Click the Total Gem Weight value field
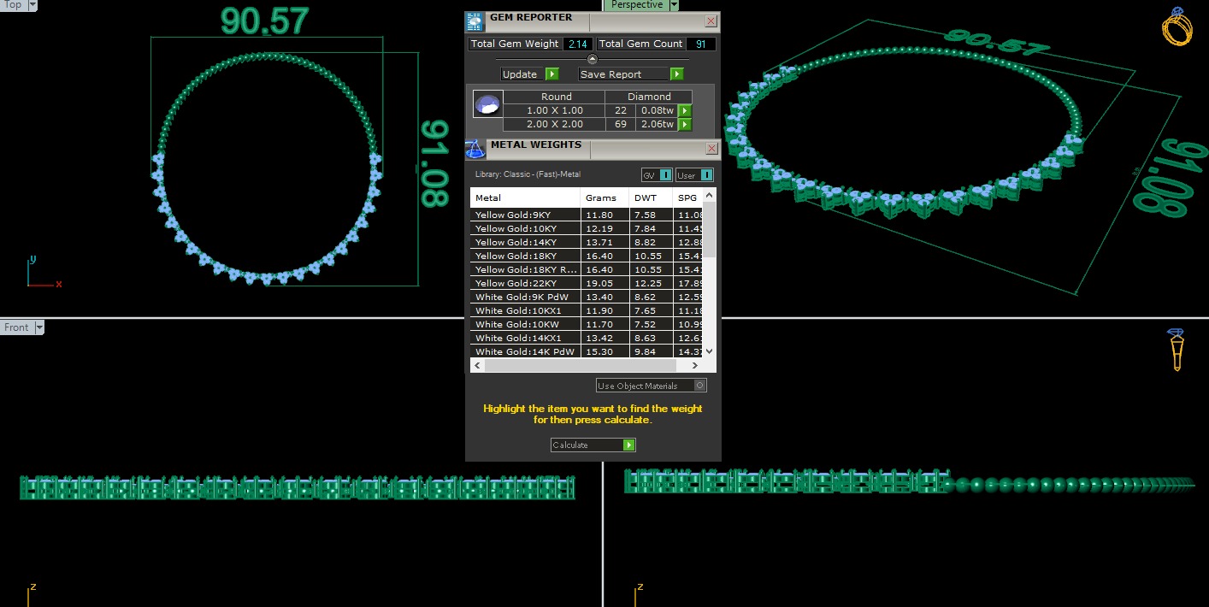The height and width of the screenshot is (607, 1209). (577, 44)
